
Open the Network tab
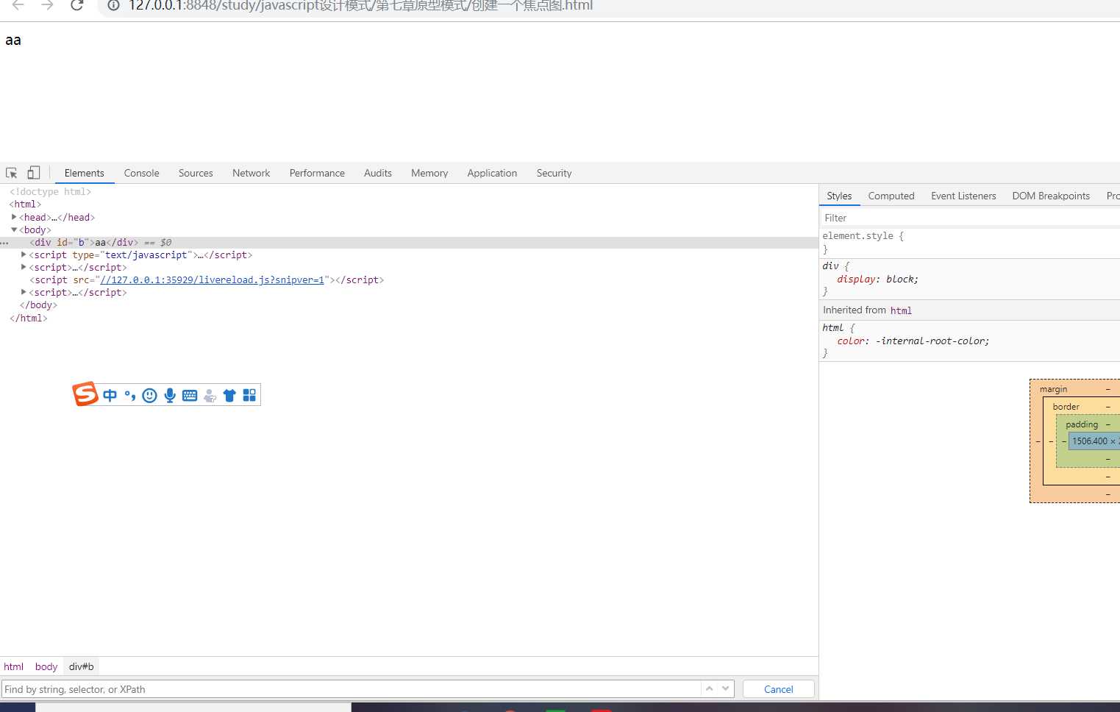click(x=251, y=173)
